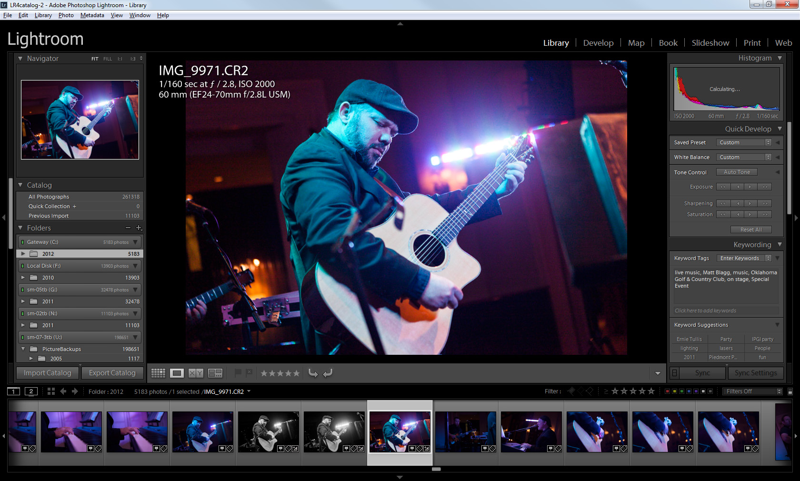Collapse the top module picker panel
800x481 pixels.
[x=400, y=23]
